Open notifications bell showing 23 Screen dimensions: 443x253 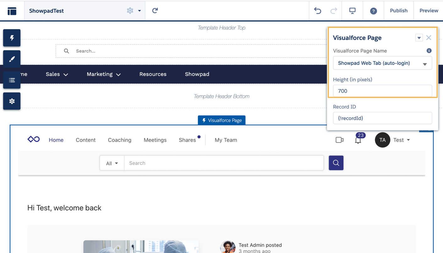pos(358,140)
